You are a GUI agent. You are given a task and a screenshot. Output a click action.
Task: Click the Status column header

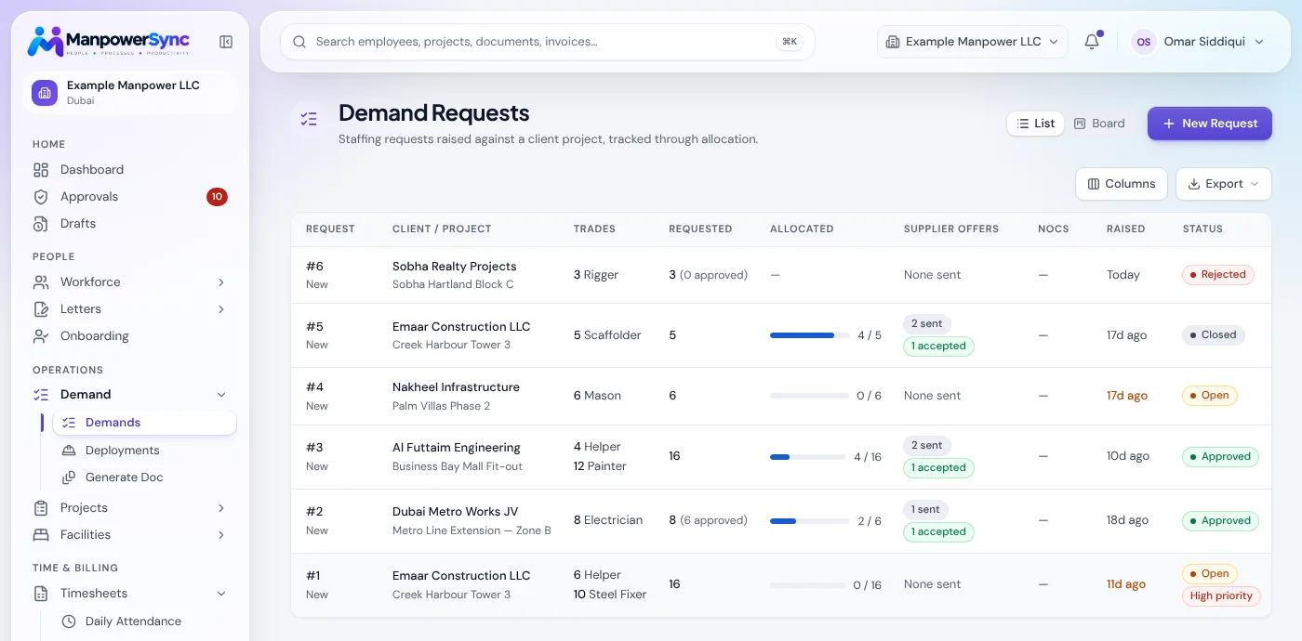[x=1202, y=229]
